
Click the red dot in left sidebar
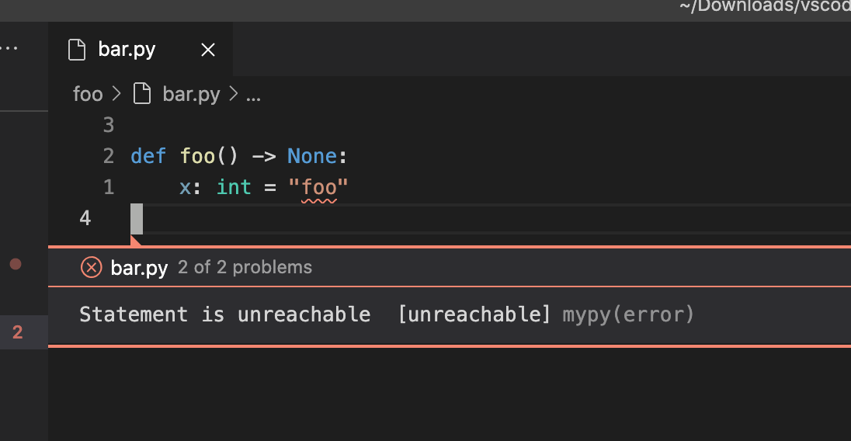(16, 264)
